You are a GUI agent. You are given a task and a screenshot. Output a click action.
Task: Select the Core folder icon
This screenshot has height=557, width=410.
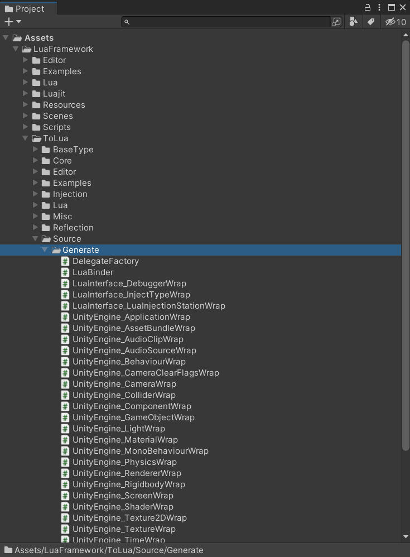click(46, 161)
